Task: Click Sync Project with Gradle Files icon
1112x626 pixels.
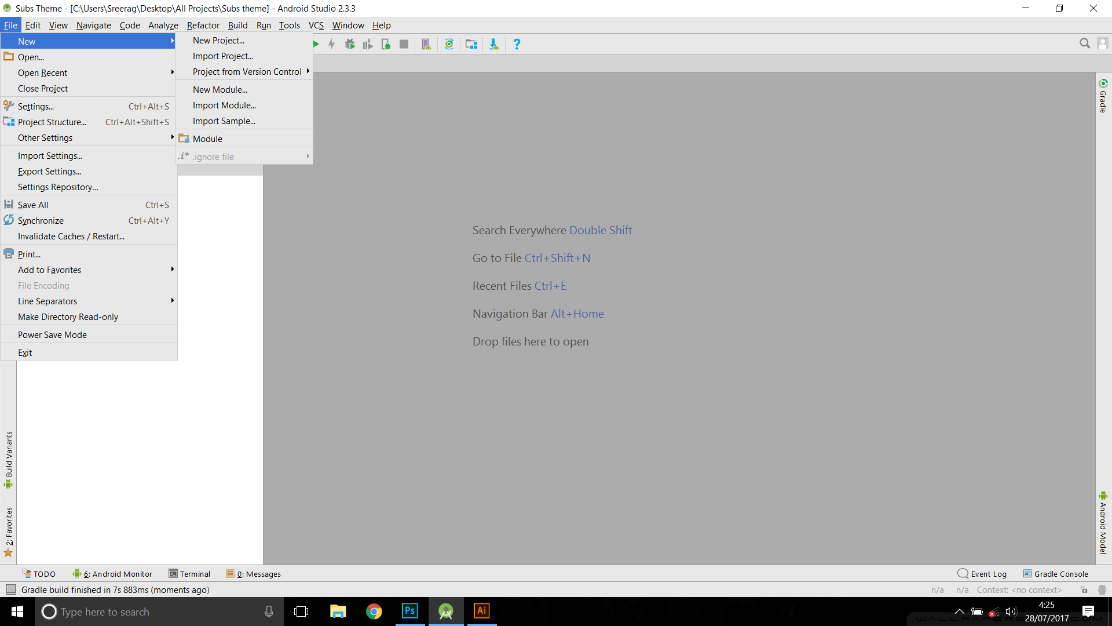Action: click(449, 44)
